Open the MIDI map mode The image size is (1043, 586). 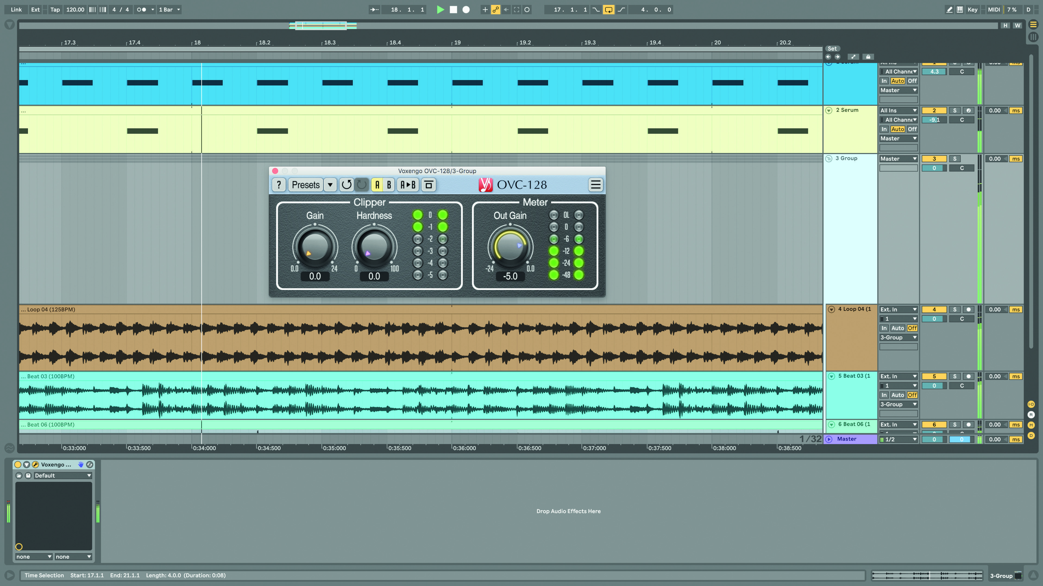point(994,10)
